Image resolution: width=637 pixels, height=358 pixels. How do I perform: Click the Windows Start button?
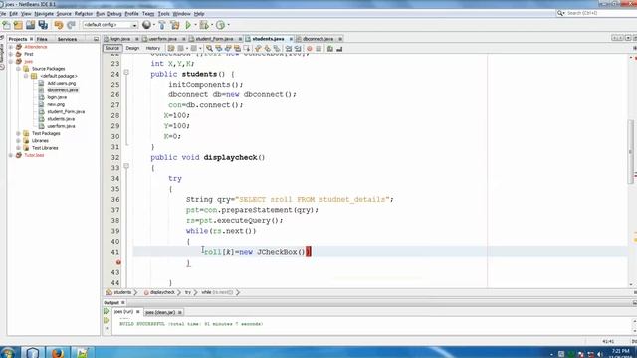point(8,352)
